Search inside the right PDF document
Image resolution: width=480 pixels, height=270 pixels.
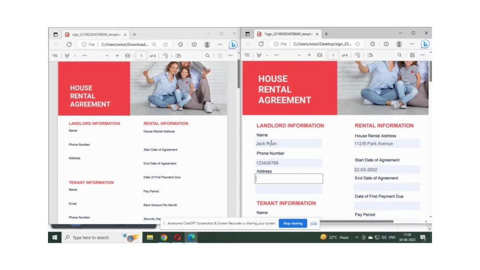pyautogui.click(x=399, y=55)
